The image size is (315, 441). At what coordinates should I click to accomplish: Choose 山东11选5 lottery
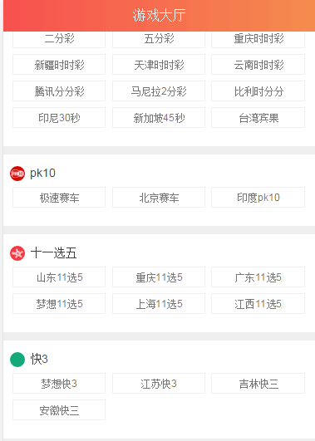click(x=59, y=277)
